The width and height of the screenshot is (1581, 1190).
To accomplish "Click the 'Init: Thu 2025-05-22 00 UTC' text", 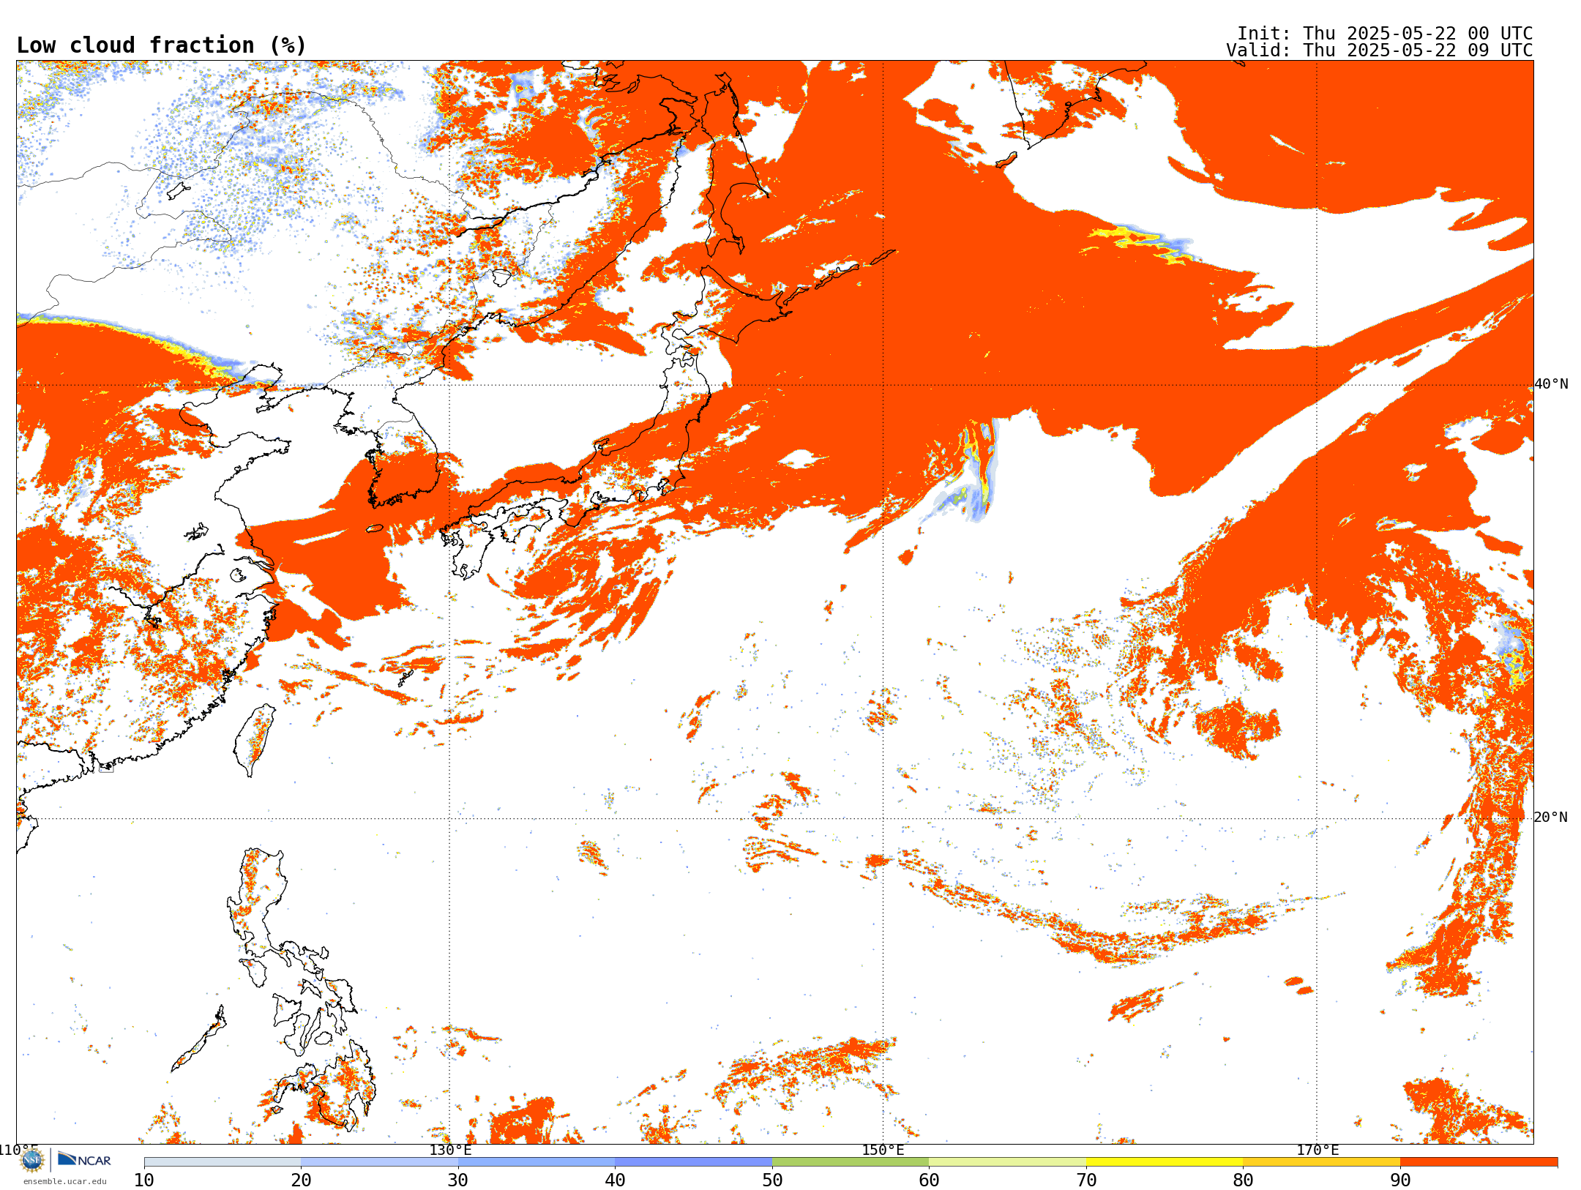I will 1385,34.
